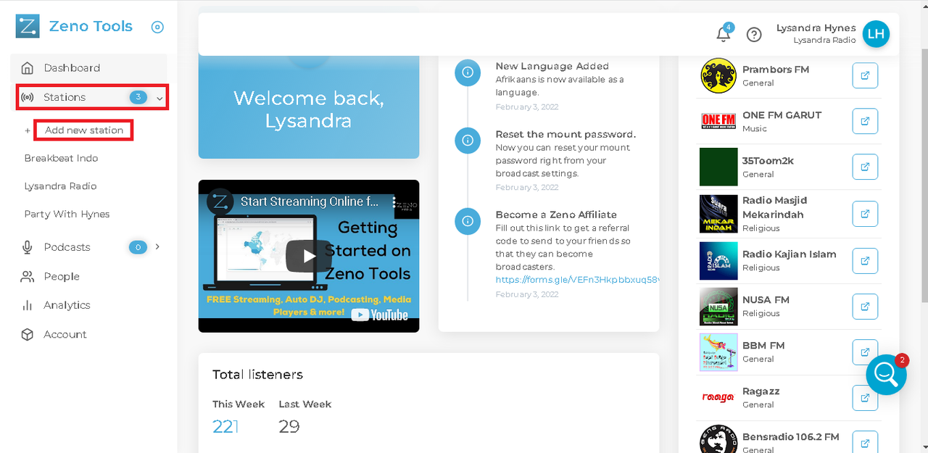Open the Stations menu item

pyautogui.click(x=92, y=97)
